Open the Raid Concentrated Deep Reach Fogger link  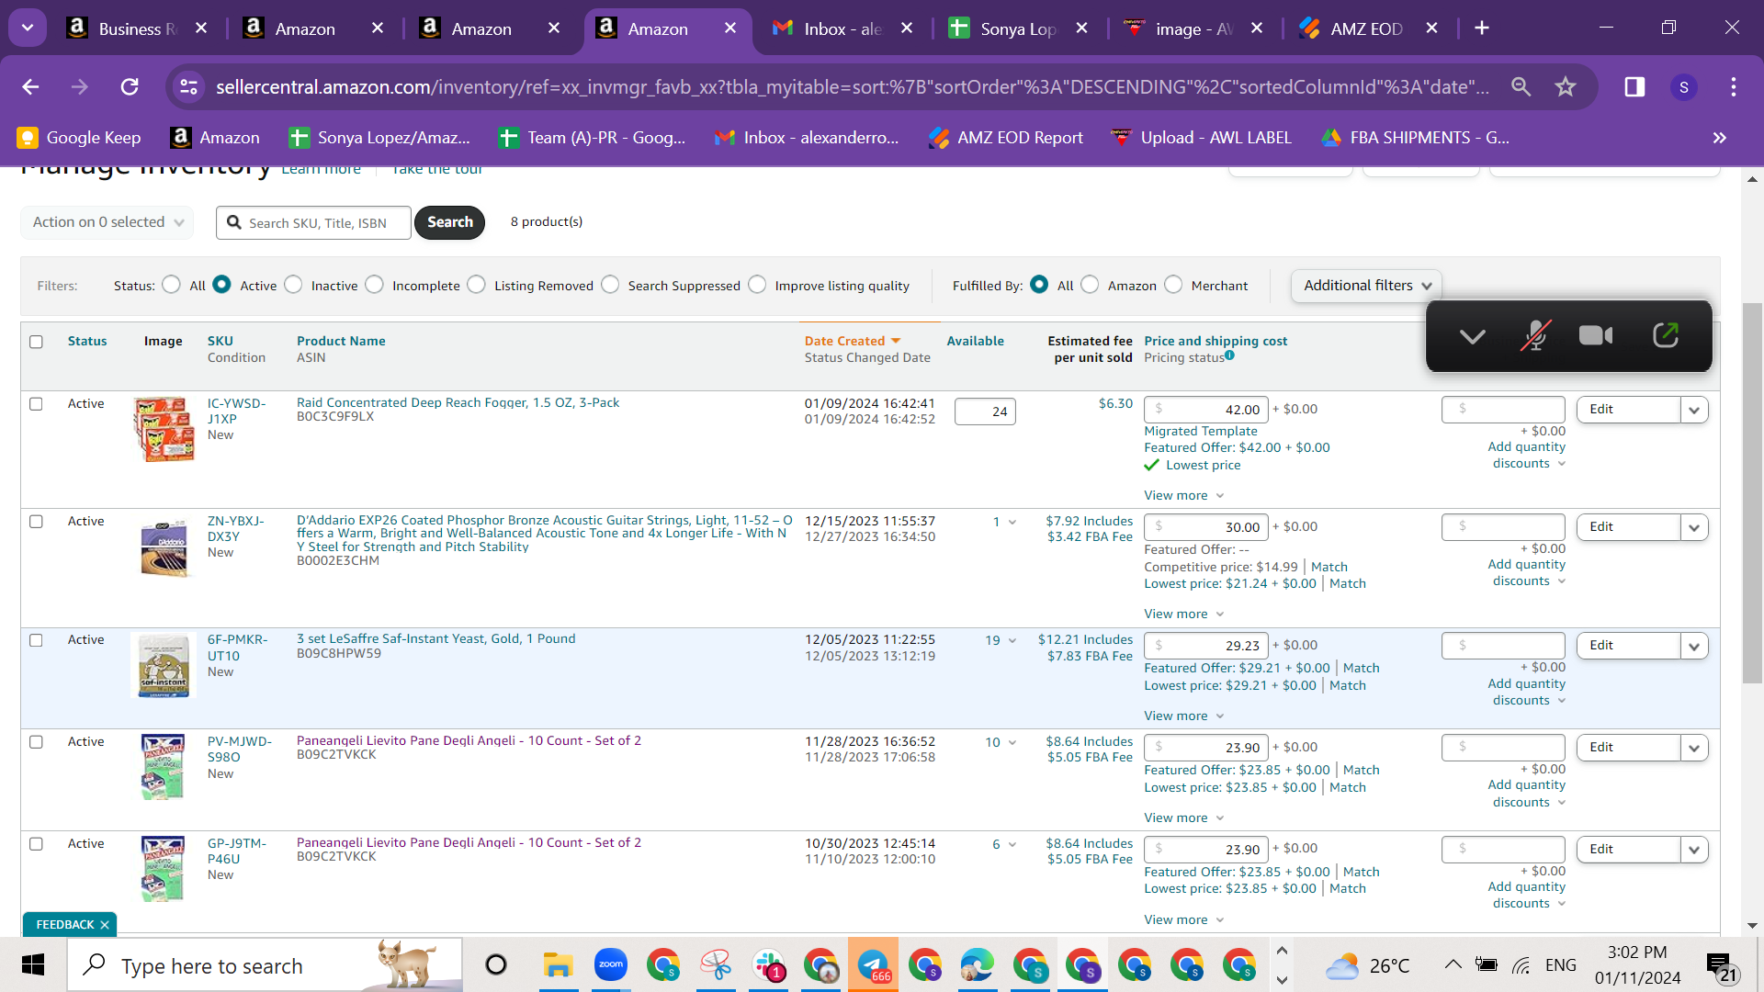pos(458,402)
